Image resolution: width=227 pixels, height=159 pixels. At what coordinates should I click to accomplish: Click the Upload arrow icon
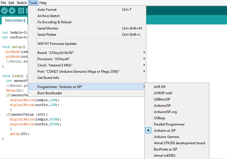12,11
